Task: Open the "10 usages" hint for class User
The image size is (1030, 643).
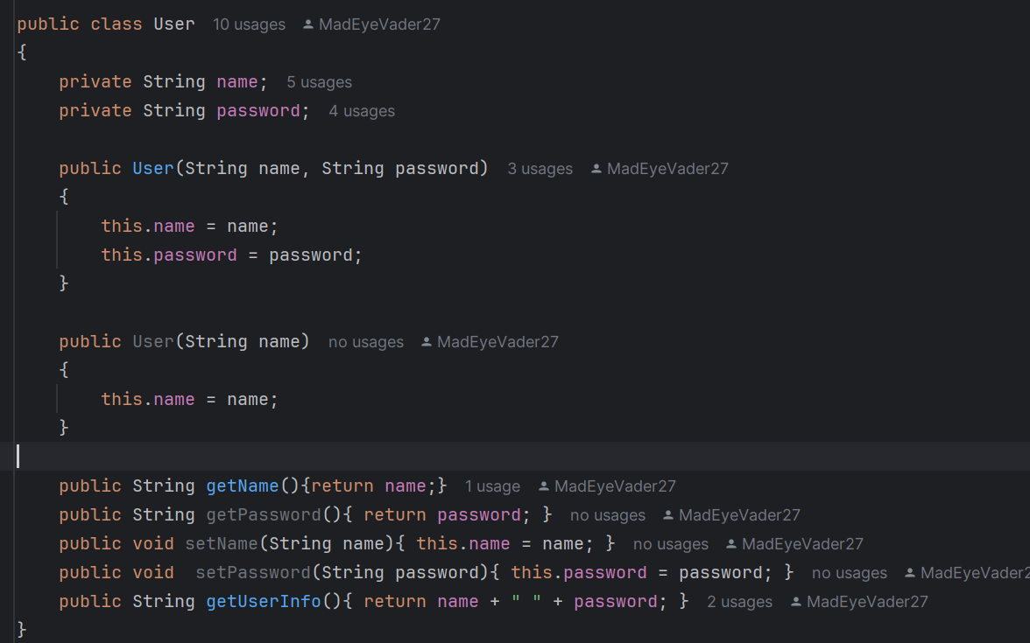Action: coord(249,24)
